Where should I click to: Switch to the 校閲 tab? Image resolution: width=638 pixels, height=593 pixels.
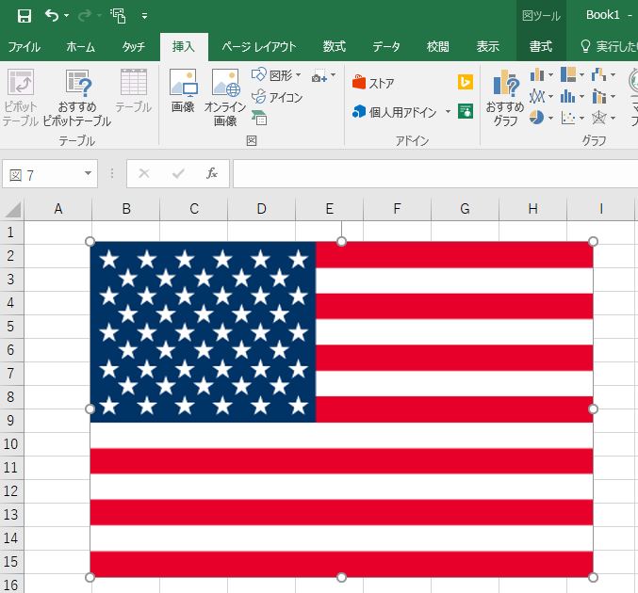point(438,47)
